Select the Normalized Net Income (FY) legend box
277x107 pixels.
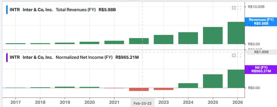click(x=73, y=58)
